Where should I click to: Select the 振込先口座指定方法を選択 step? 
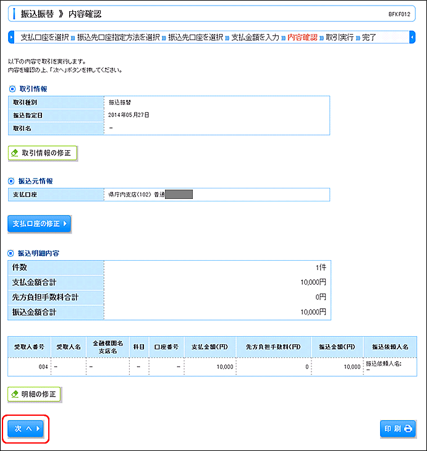tap(118, 37)
